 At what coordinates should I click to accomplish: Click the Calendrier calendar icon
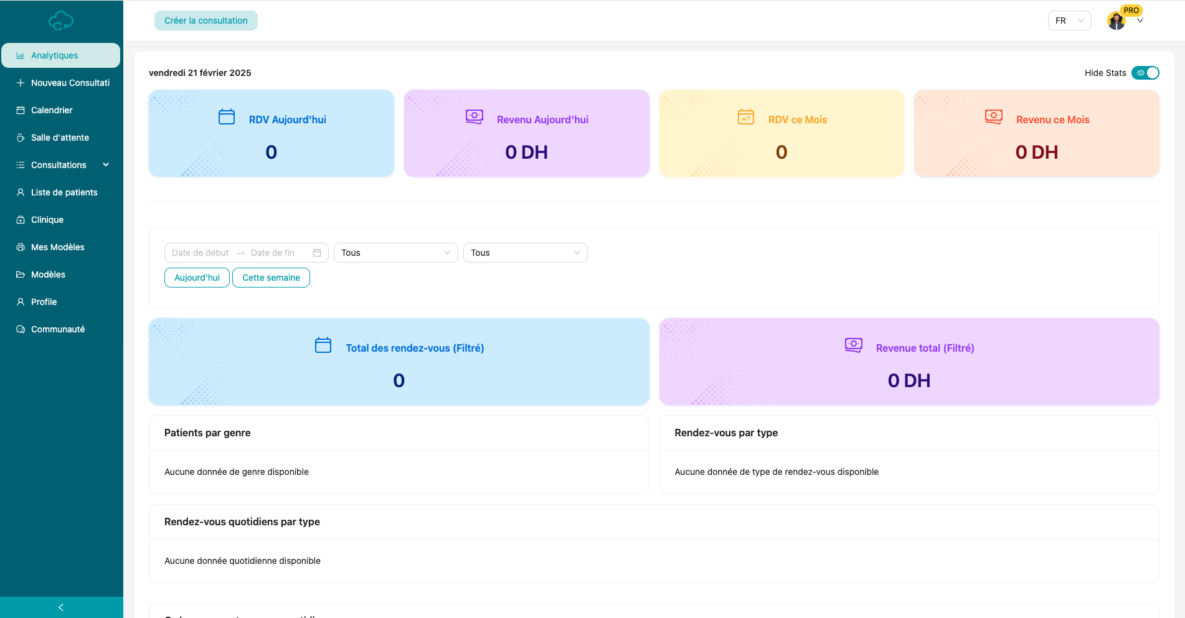click(x=21, y=110)
